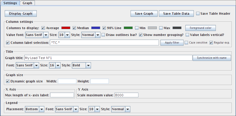This screenshot has width=236, height=116.
Task: Click the red Average color swatch
Action: click(x=66, y=28)
